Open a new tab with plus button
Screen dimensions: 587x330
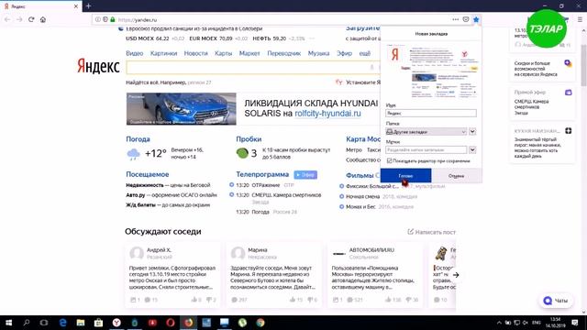point(88,6)
